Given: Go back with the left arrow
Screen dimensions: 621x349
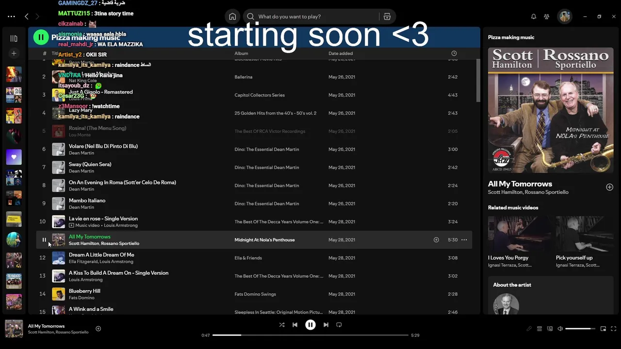Looking at the screenshot, I should coord(27,16).
